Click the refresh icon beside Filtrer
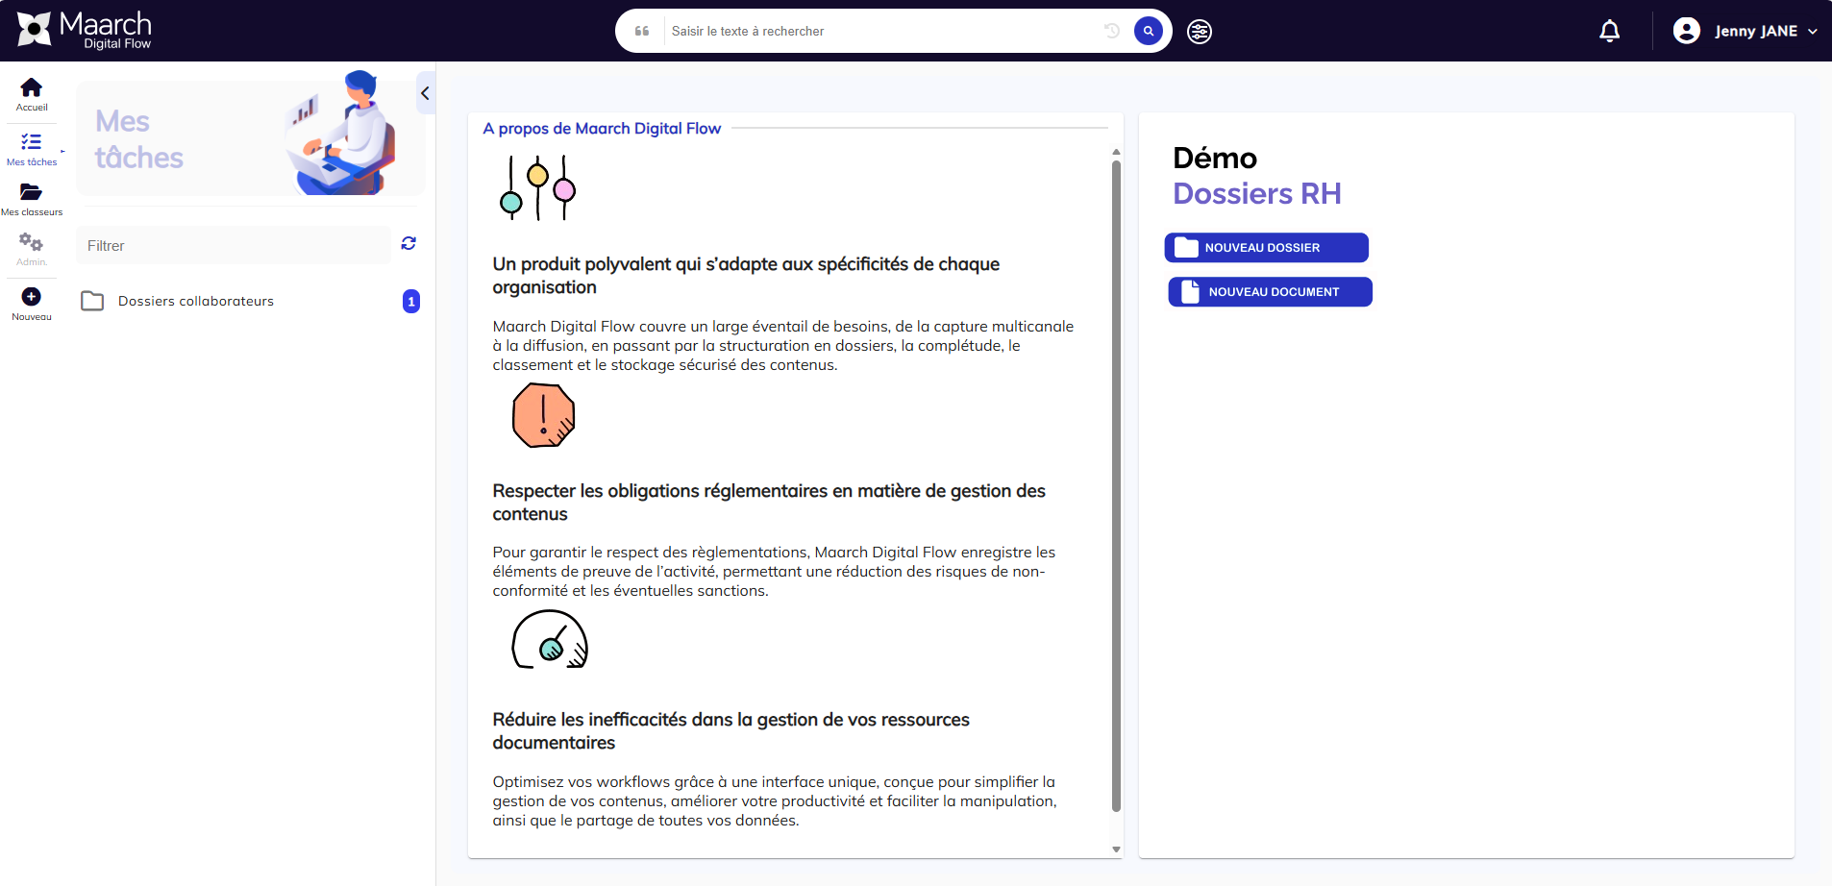1832x886 pixels. click(408, 244)
